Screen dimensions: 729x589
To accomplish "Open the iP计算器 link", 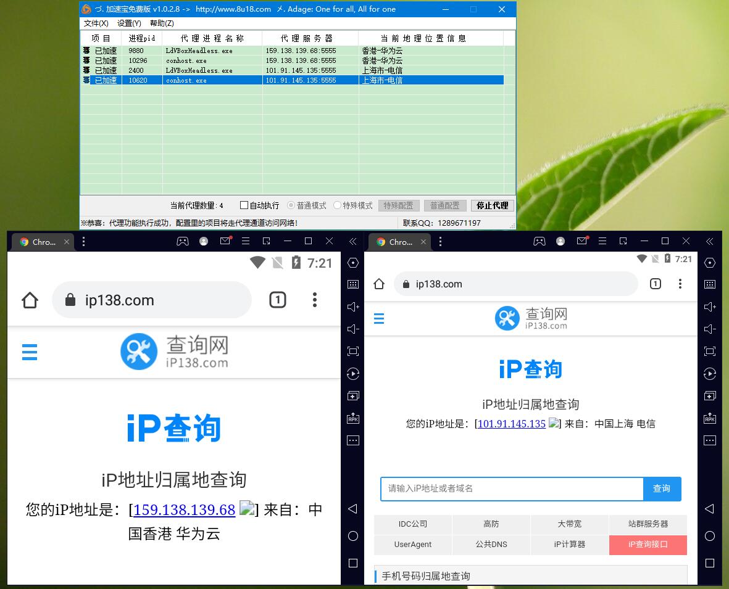I will [569, 545].
